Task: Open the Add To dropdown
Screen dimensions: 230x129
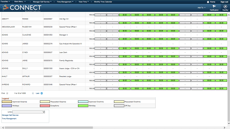Action: [201, 8]
